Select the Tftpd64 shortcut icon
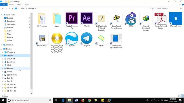Image resolution: width=184 pixels, height=103 pixels. 101,39
